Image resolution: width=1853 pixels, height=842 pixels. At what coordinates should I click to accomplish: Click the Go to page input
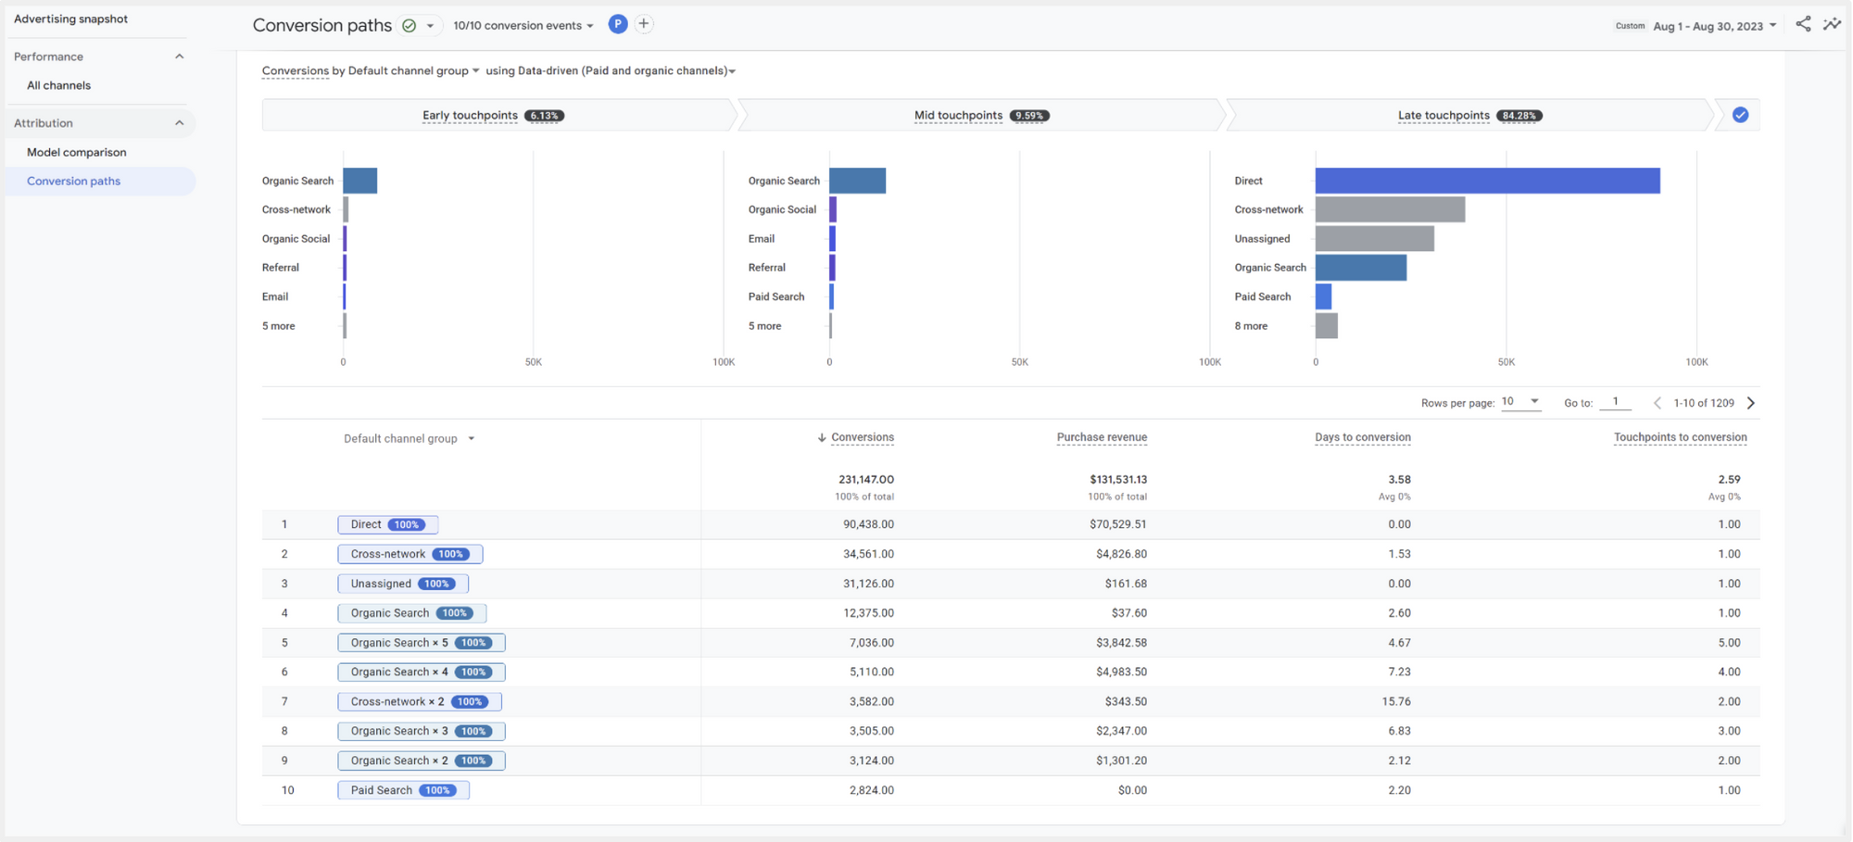click(x=1615, y=402)
